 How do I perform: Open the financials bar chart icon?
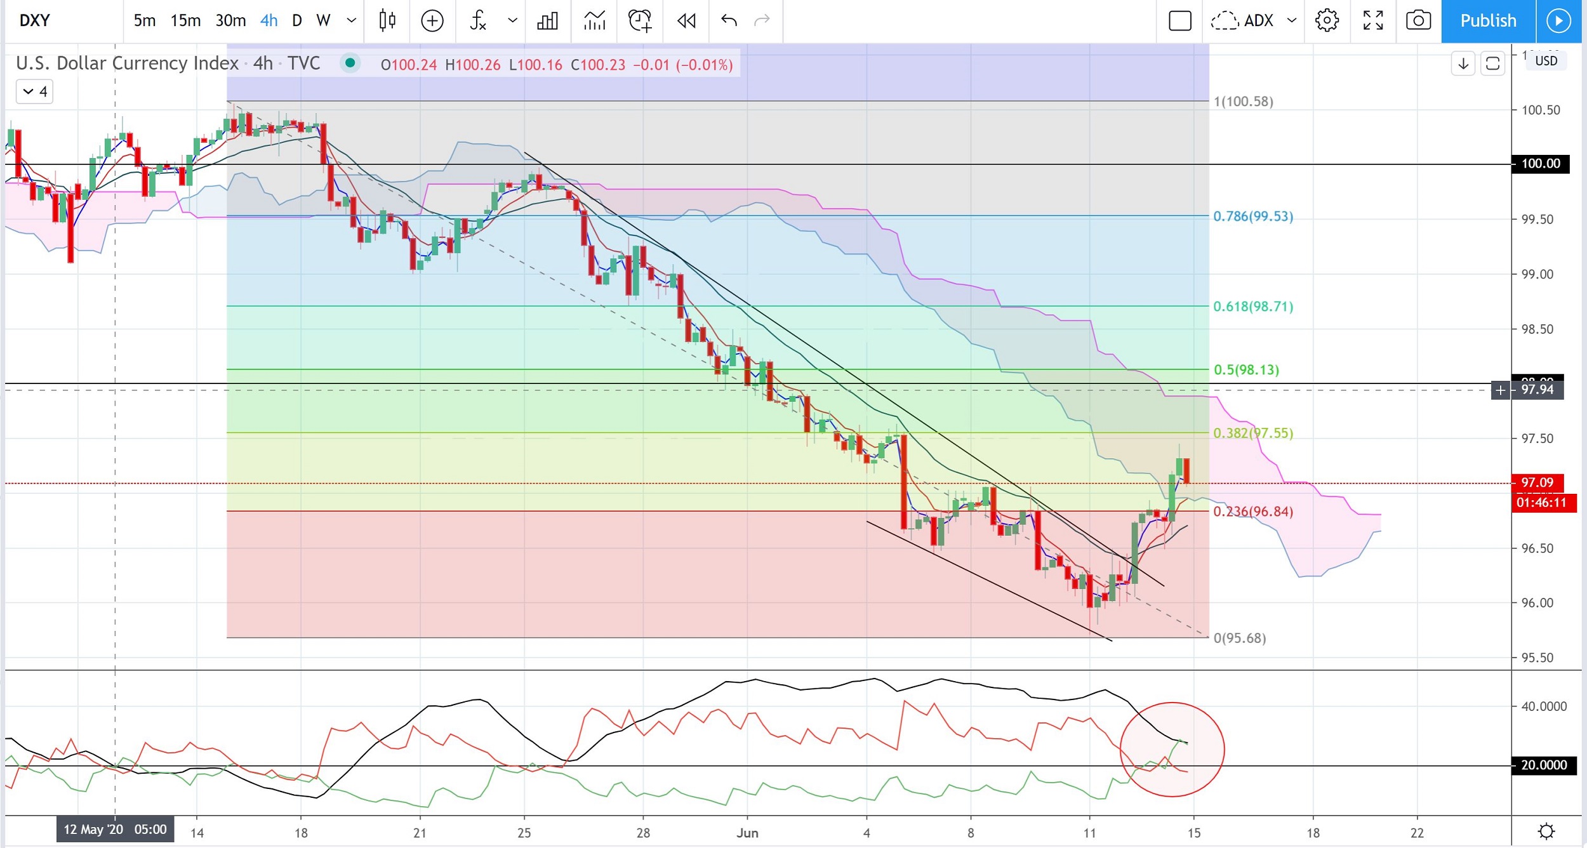coord(547,21)
